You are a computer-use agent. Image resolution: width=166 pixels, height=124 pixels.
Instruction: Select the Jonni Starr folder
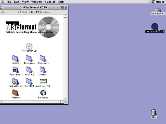16,70
